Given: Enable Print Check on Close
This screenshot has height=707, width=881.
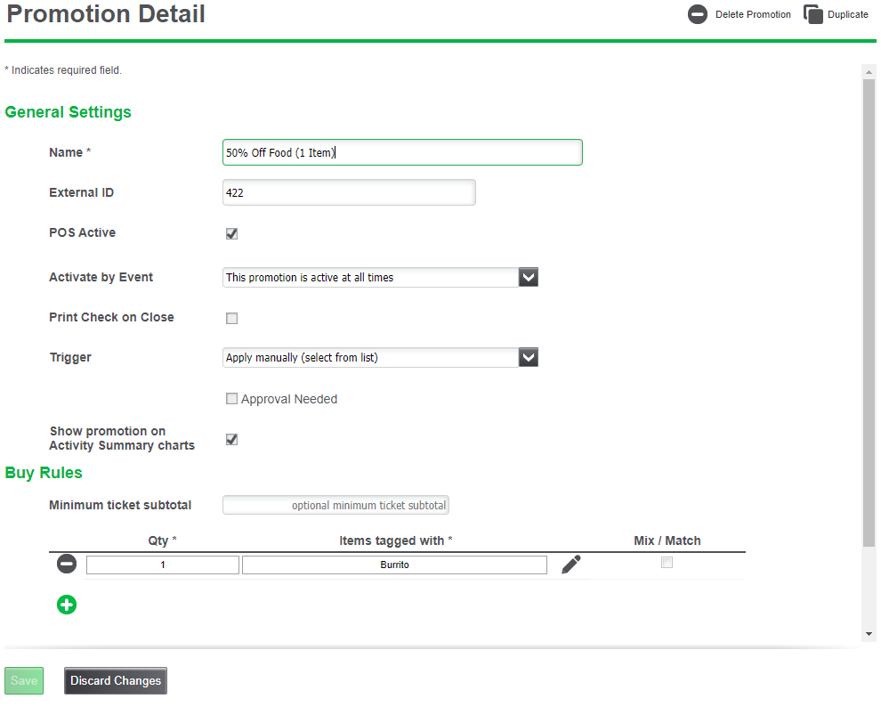Looking at the screenshot, I should (x=232, y=318).
